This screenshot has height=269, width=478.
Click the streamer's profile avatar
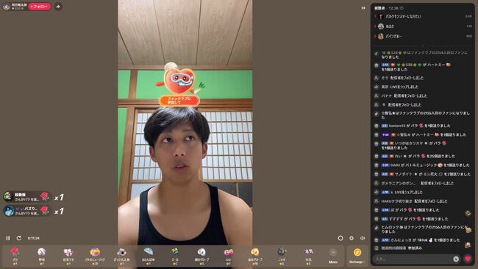(x=6, y=7)
